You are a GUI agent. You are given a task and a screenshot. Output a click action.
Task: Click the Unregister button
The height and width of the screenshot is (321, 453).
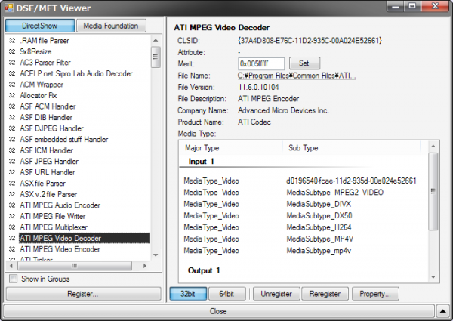click(276, 294)
